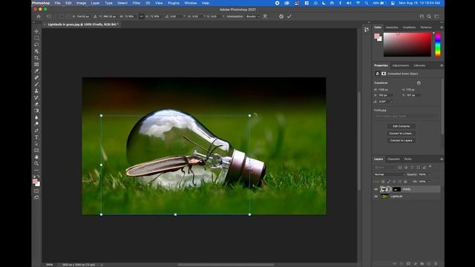Open the Layers panel flyout menu
The width and height of the screenshot is (475, 267).
pyautogui.click(x=442, y=159)
